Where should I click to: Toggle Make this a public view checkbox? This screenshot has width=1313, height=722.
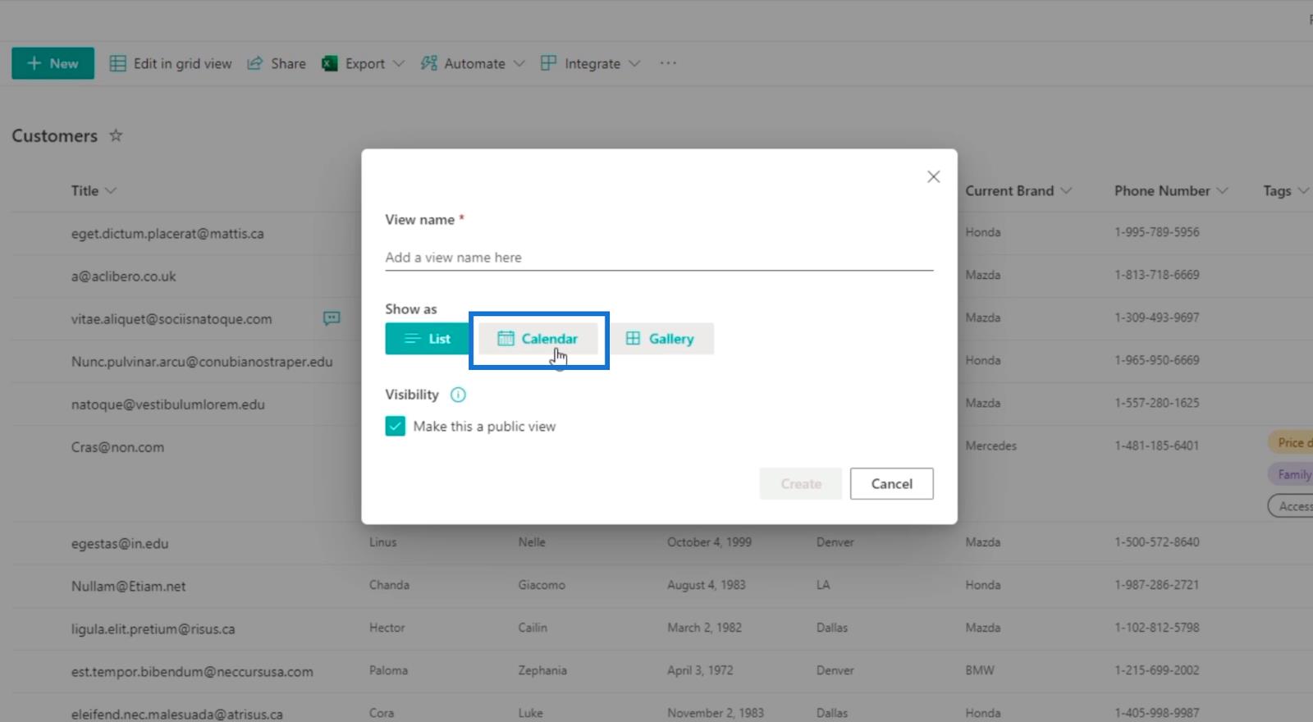[x=396, y=427]
